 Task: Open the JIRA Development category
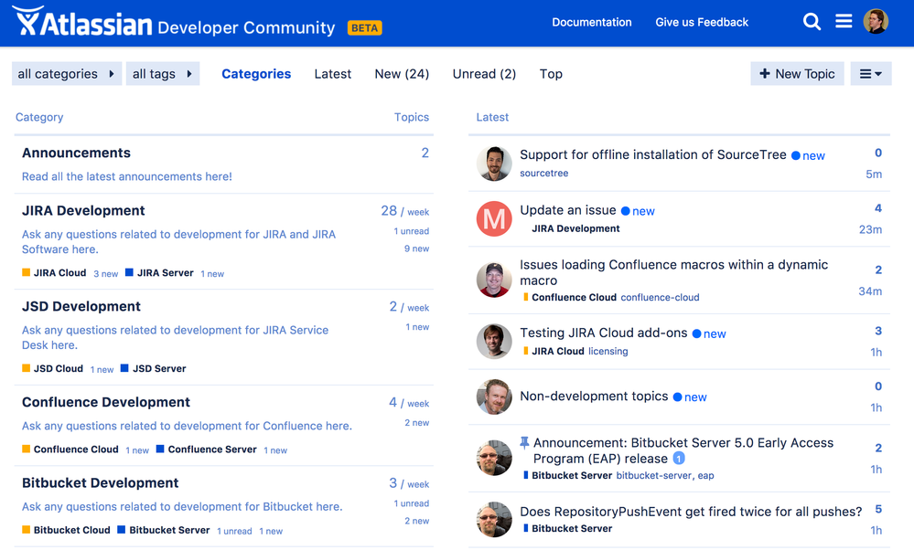click(83, 211)
